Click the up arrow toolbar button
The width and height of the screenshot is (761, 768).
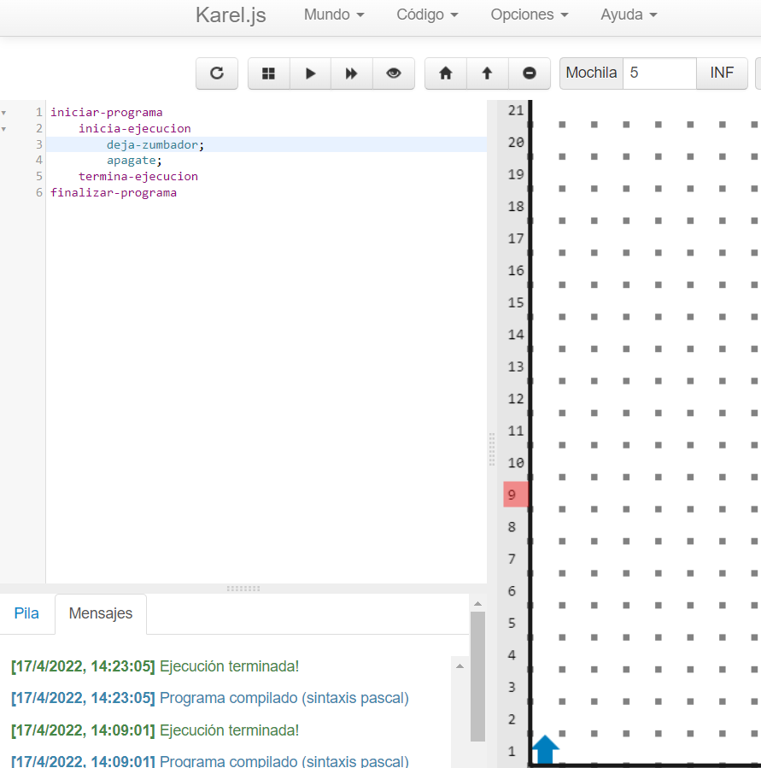pos(487,73)
